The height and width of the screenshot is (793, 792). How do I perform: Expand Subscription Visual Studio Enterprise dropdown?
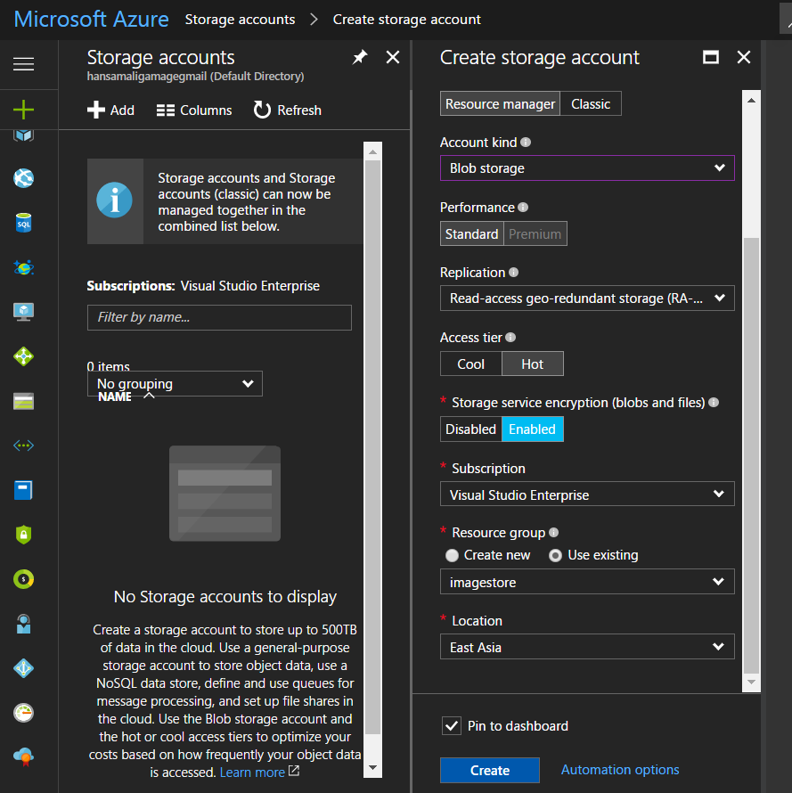tap(587, 495)
